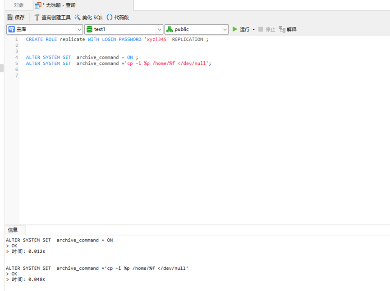Click the green database icon for test1

89,29
